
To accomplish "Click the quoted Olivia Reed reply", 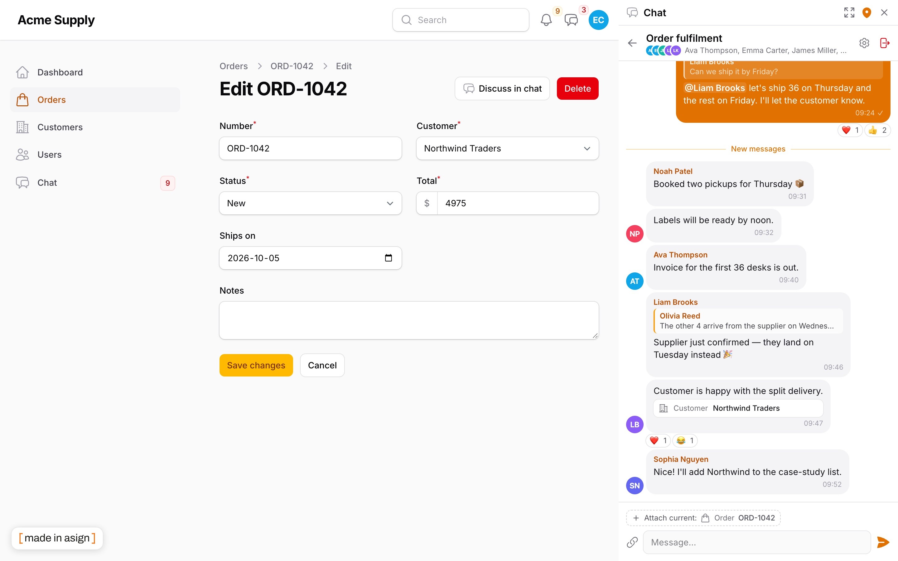I will (x=748, y=321).
